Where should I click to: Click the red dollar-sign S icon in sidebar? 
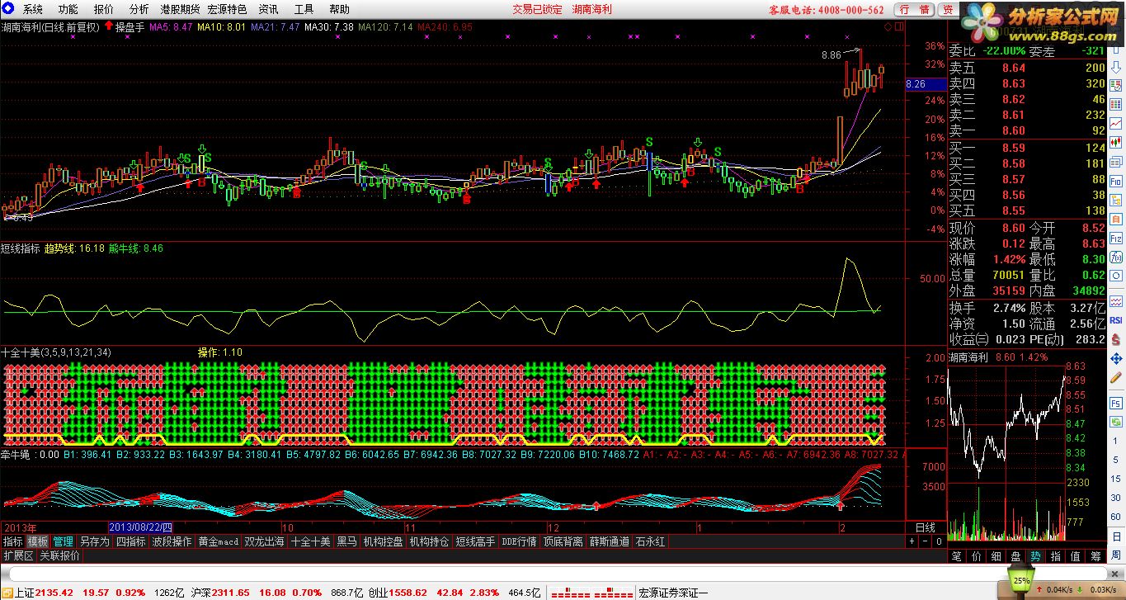click(1115, 339)
